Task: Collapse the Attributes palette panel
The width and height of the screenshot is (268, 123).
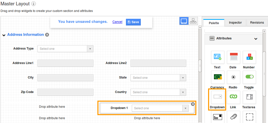Action: pos(256,39)
